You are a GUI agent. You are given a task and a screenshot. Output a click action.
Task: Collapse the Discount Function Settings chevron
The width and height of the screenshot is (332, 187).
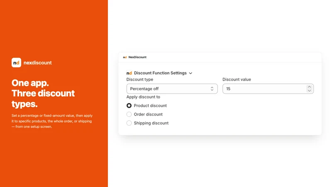coord(190,73)
